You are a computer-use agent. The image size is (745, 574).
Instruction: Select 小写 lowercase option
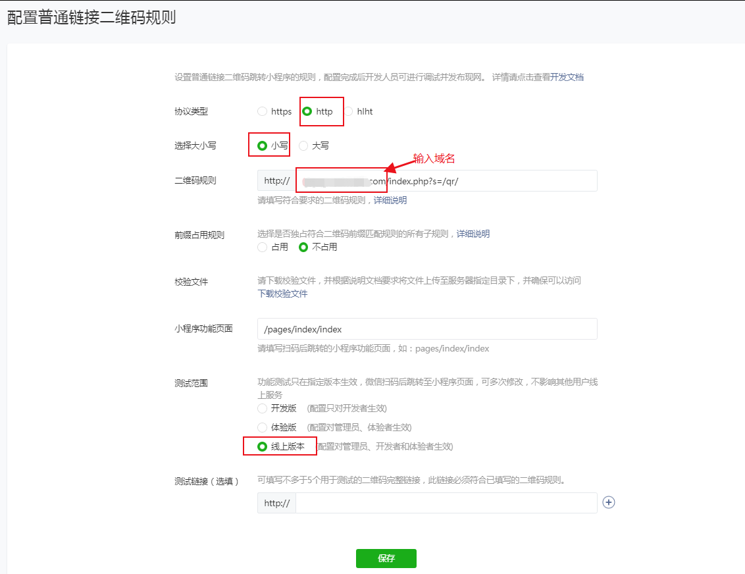(x=263, y=145)
